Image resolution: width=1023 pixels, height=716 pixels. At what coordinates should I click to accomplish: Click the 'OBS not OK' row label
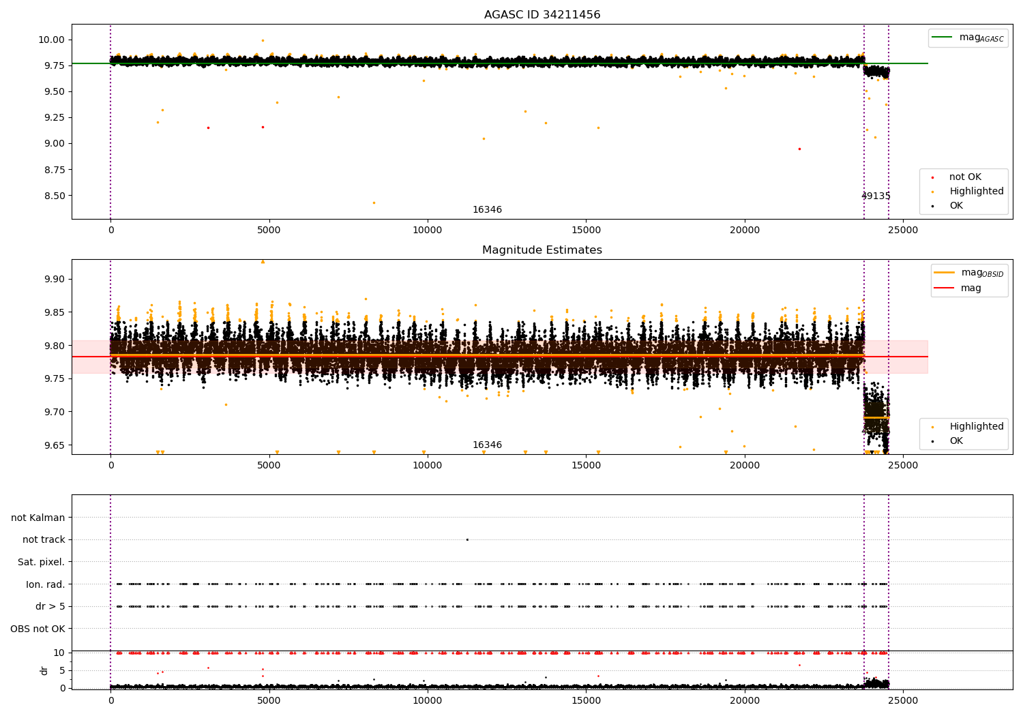[38, 629]
